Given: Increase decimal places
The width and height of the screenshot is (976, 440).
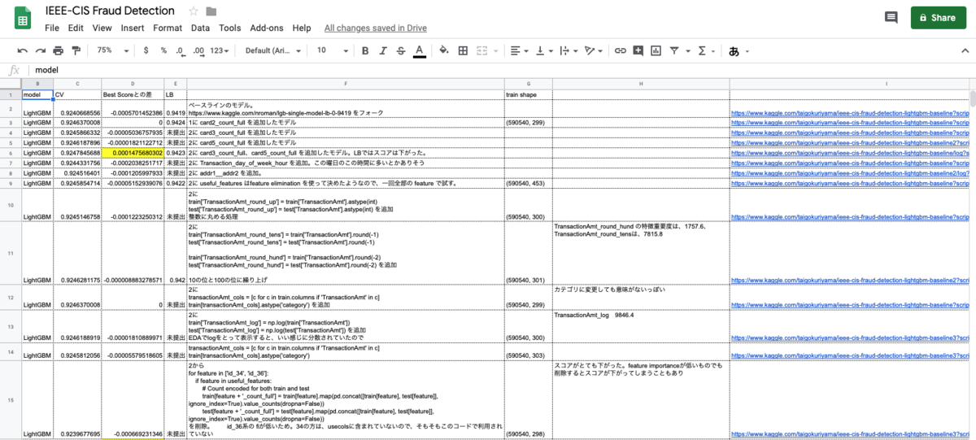Looking at the screenshot, I should [x=199, y=50].
